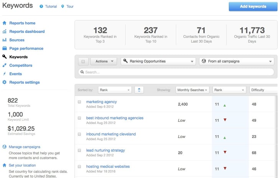Image resolution: width=278 pixels, height=178 pixels.
Task: Click the Sources bar chart icon
Action: pos(5,40)
